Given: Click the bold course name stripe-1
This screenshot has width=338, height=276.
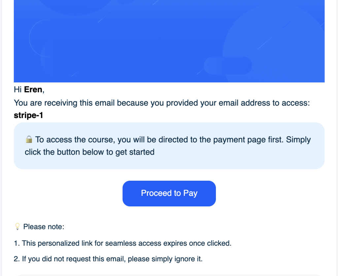Looking at the screenshot, I should tap(28, 115).
